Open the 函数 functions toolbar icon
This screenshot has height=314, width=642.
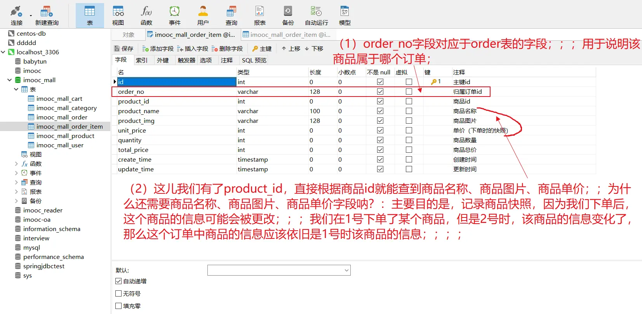pyautogui.click(x=146, y=16)
